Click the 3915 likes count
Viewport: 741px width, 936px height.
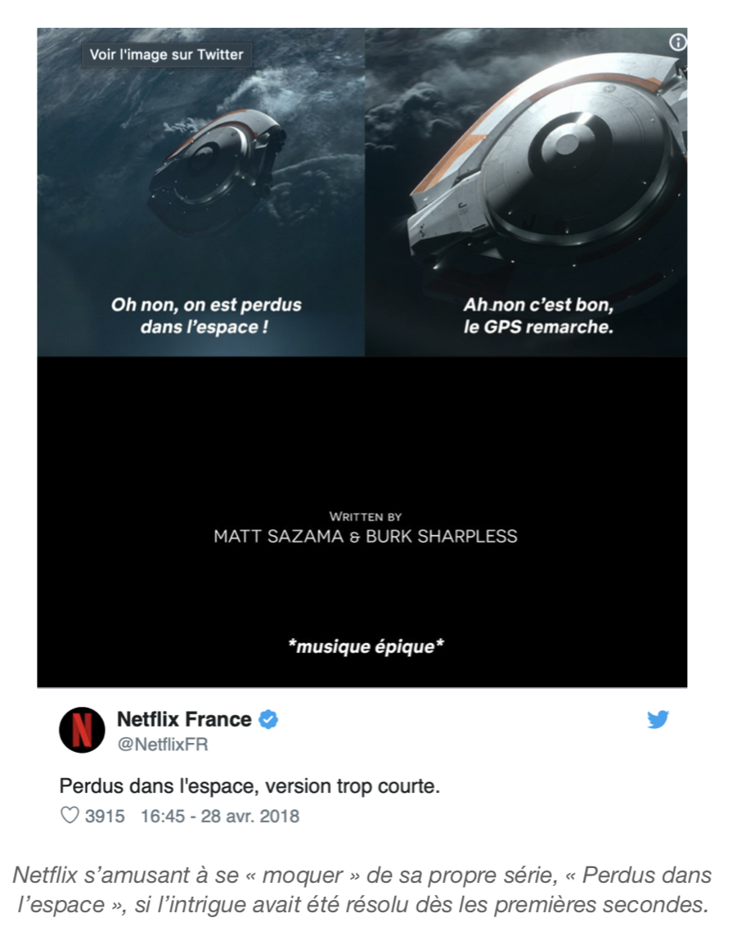point(105,816)
